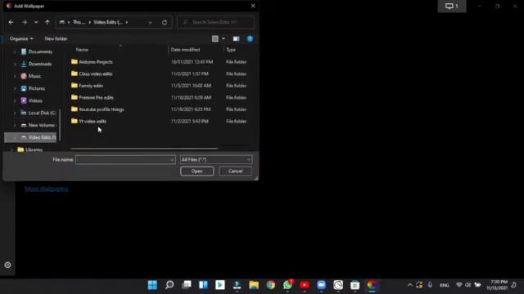Refresh the Video Edits folder listing

click(x=165, y=22)
